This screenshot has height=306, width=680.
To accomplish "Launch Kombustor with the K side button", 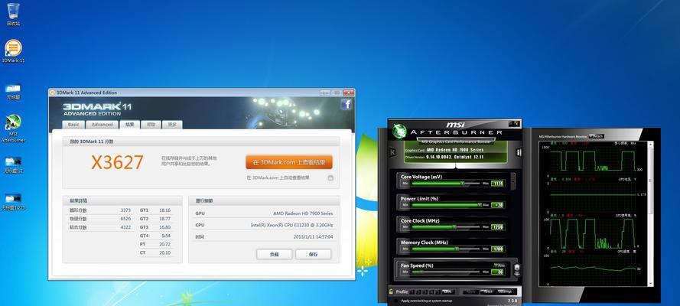I will coord(392,152).
